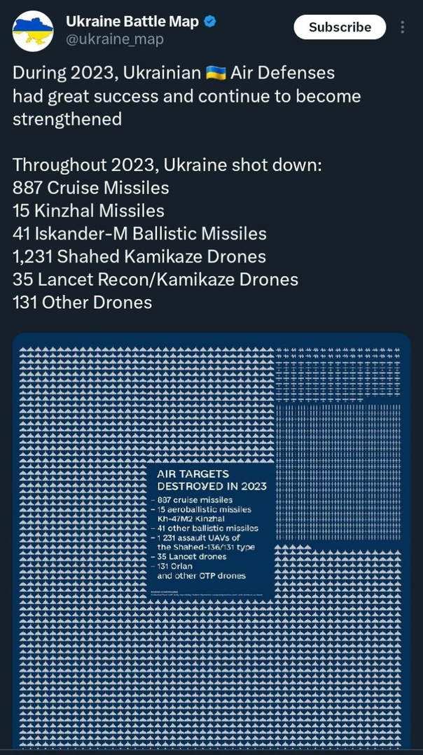
Task: Select the '131 Other Drones' text line
Action: (83, 303)
